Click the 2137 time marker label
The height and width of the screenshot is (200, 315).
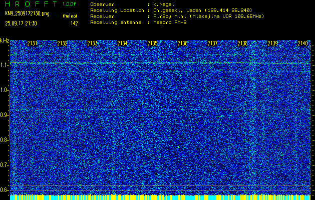212,43
